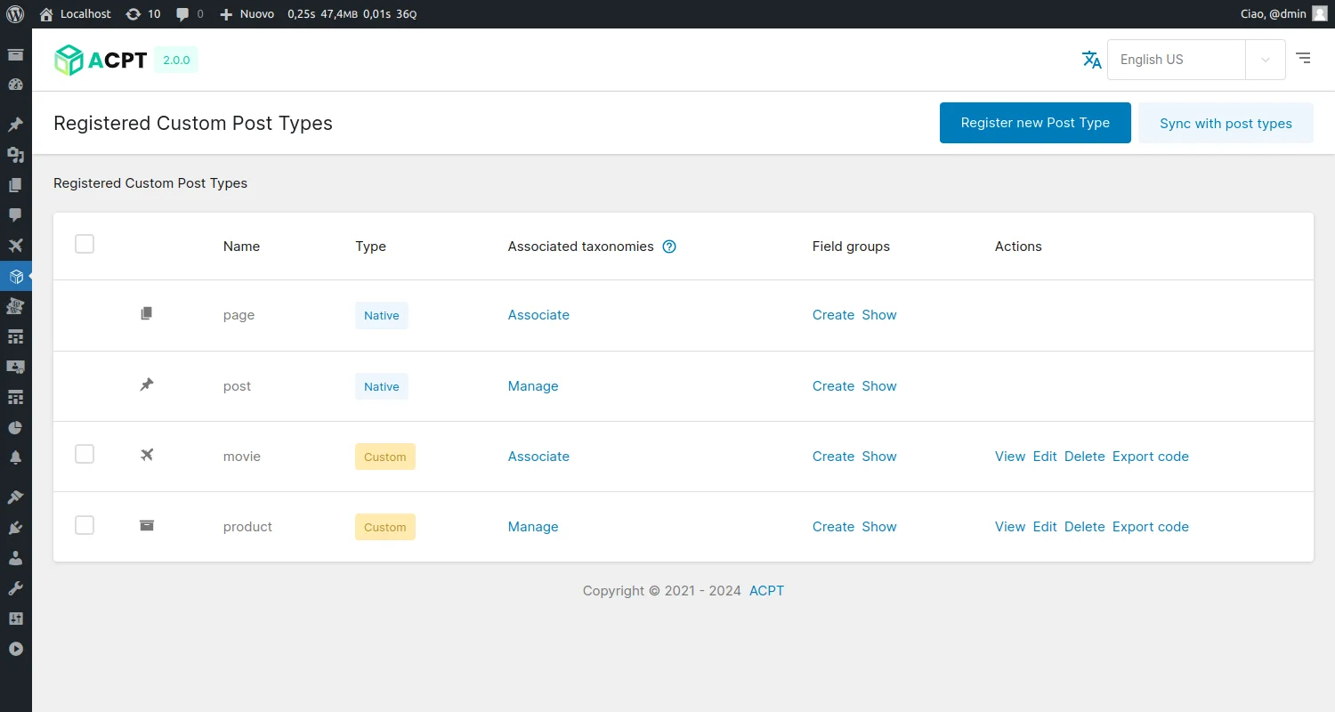Toggle the select-all checkbox in table header
The width and height of the screenshot is (1335, 712).
pyautogui.click(x=85, y=244)
